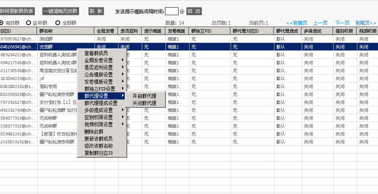The height and width of the screenshot is (194, 378).
Task: Expand 公告模版设置 submenu
Action: [x=99, y=75]
